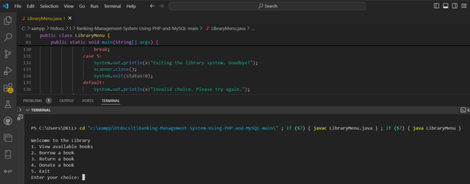Click the 'Exiting the library system' string

pos(202,63)
